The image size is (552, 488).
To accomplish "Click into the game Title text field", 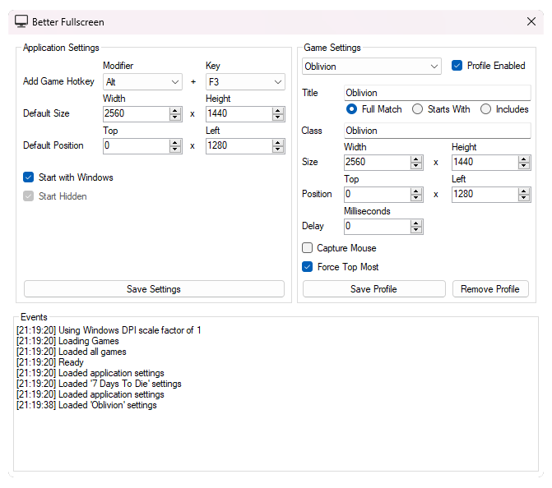I will pos(437,93).
